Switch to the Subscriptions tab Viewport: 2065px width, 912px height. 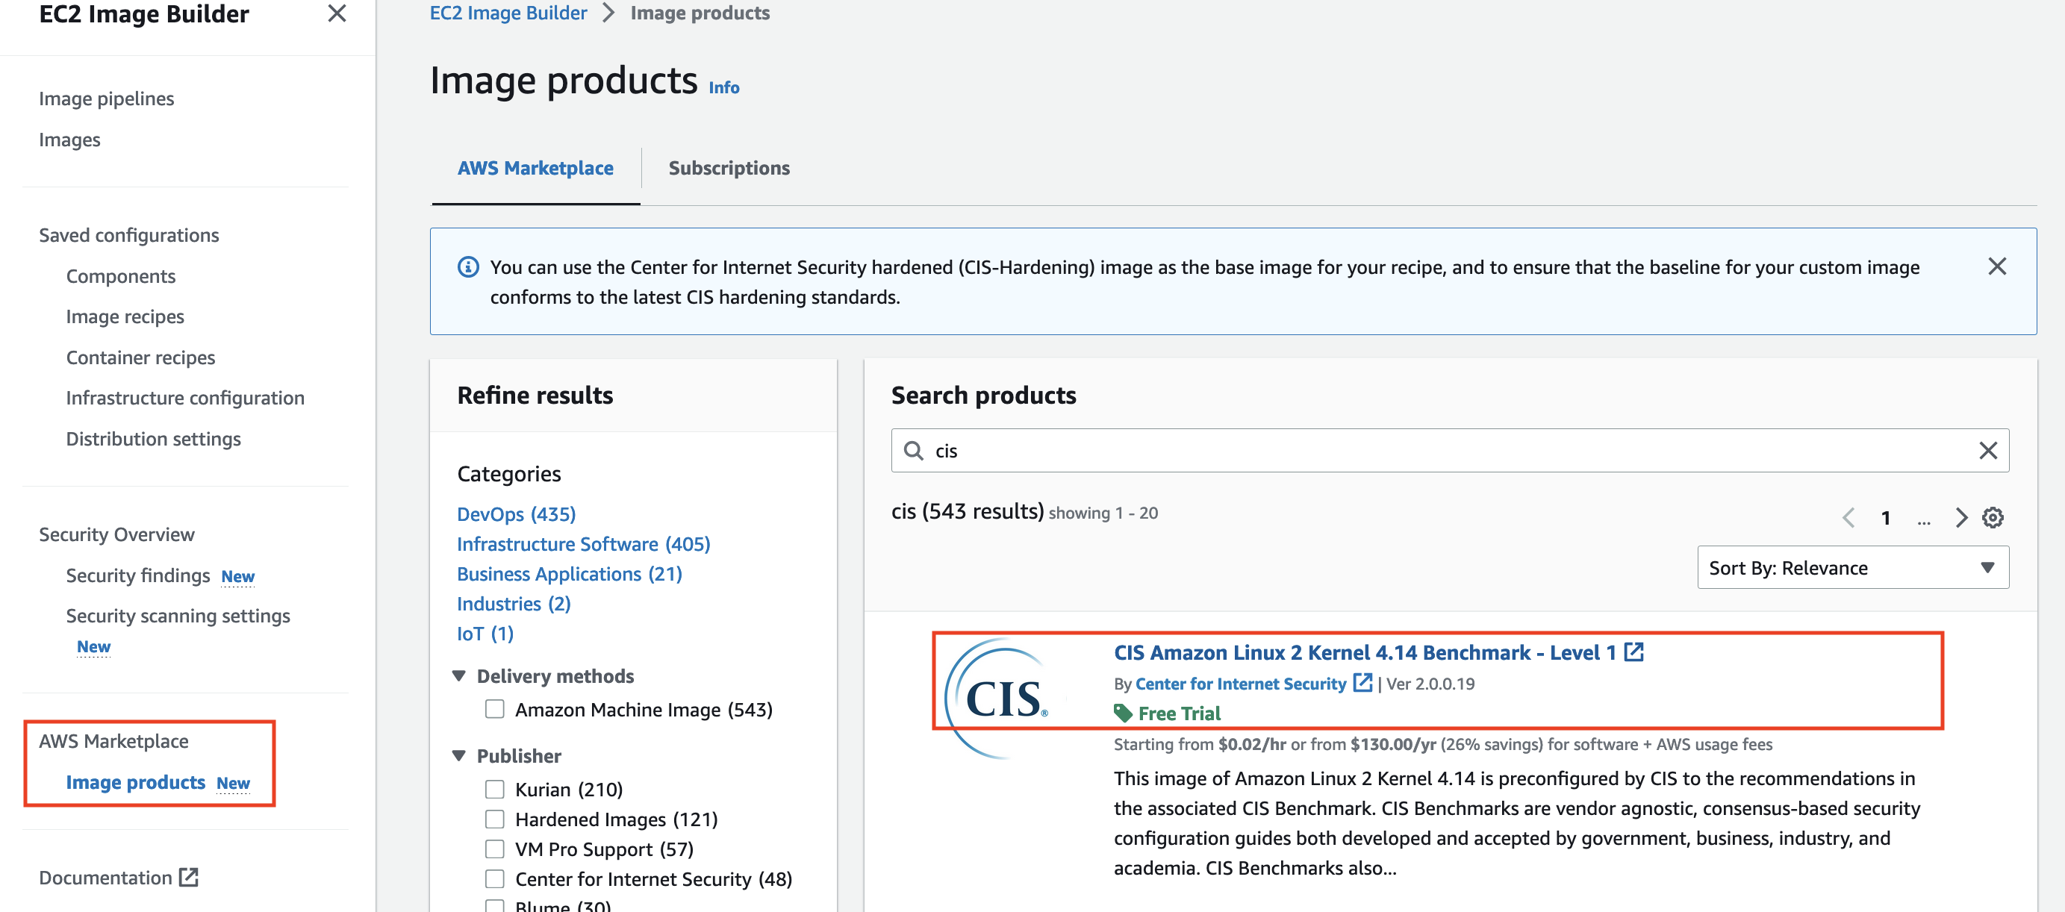click(x=729, y=169)
